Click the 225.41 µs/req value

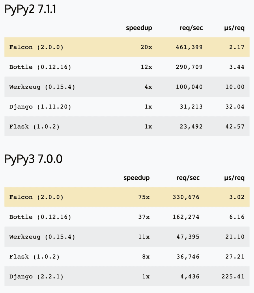pos(233,276)
